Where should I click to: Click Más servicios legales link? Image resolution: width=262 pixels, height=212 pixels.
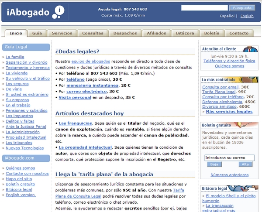pyautogui.click(x=229, y=112)
